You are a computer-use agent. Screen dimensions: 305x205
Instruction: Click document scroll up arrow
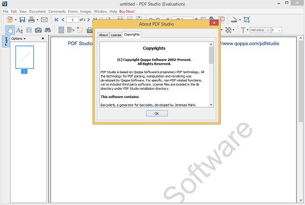point(301,38)
